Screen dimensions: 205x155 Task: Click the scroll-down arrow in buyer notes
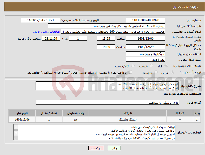point(16,133)
